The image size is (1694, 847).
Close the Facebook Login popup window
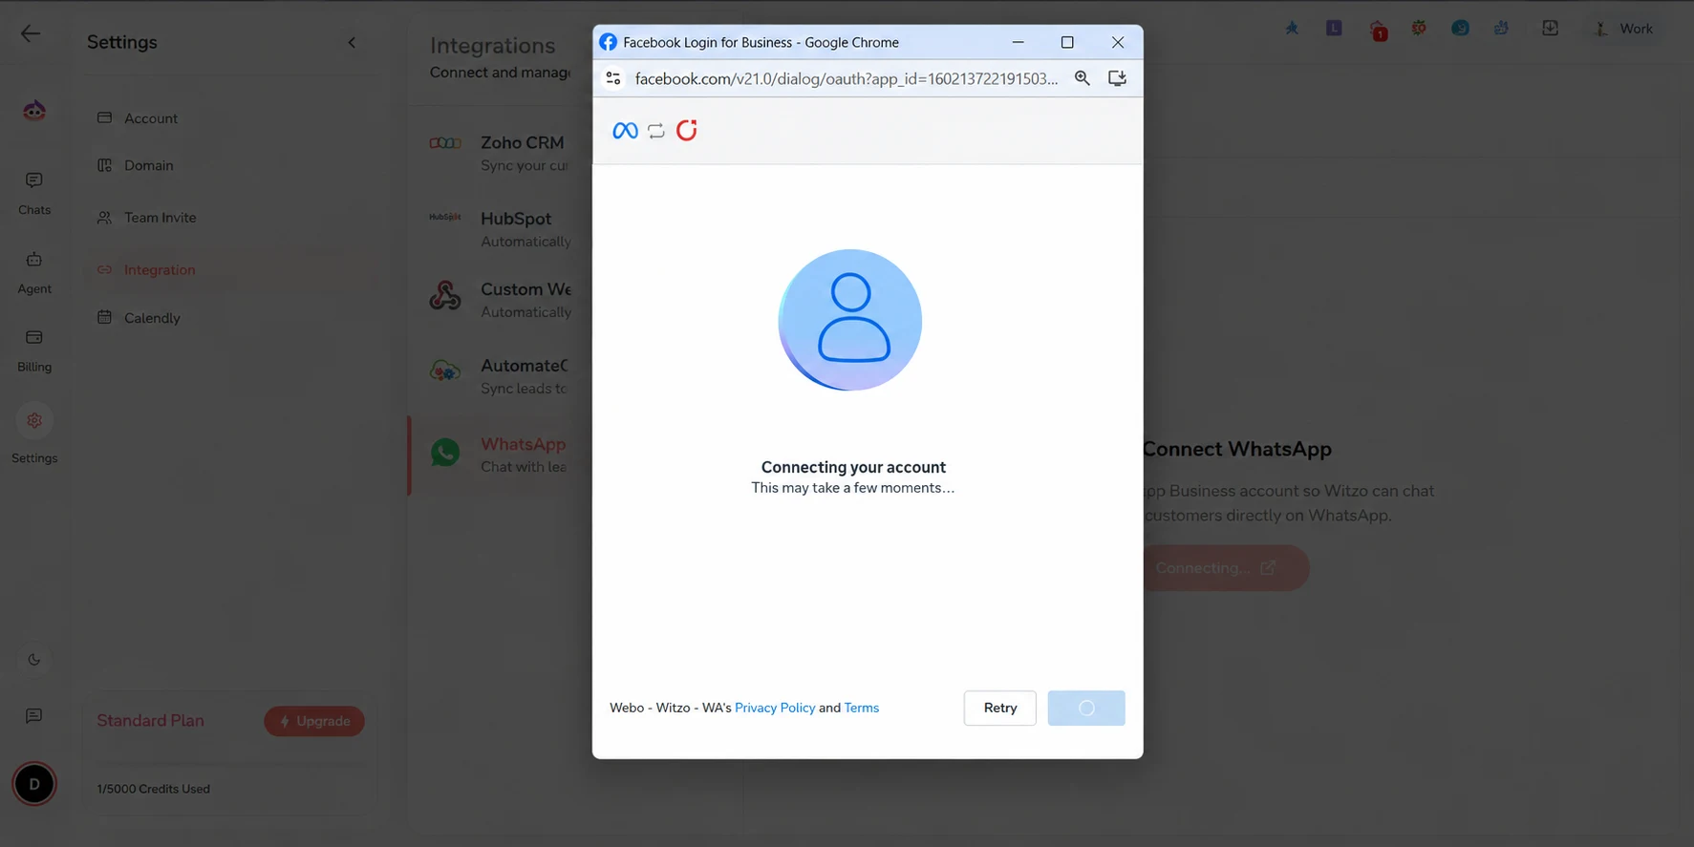pos(1118,42)
